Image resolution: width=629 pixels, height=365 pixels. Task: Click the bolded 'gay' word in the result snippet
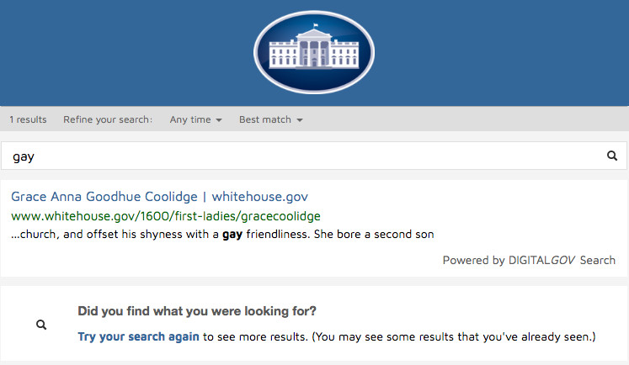[x=232, y=234]
